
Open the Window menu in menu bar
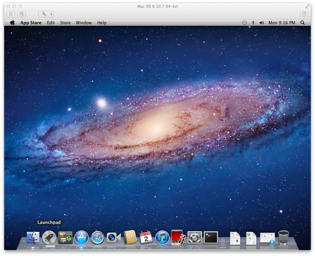[x=84, y=23]
